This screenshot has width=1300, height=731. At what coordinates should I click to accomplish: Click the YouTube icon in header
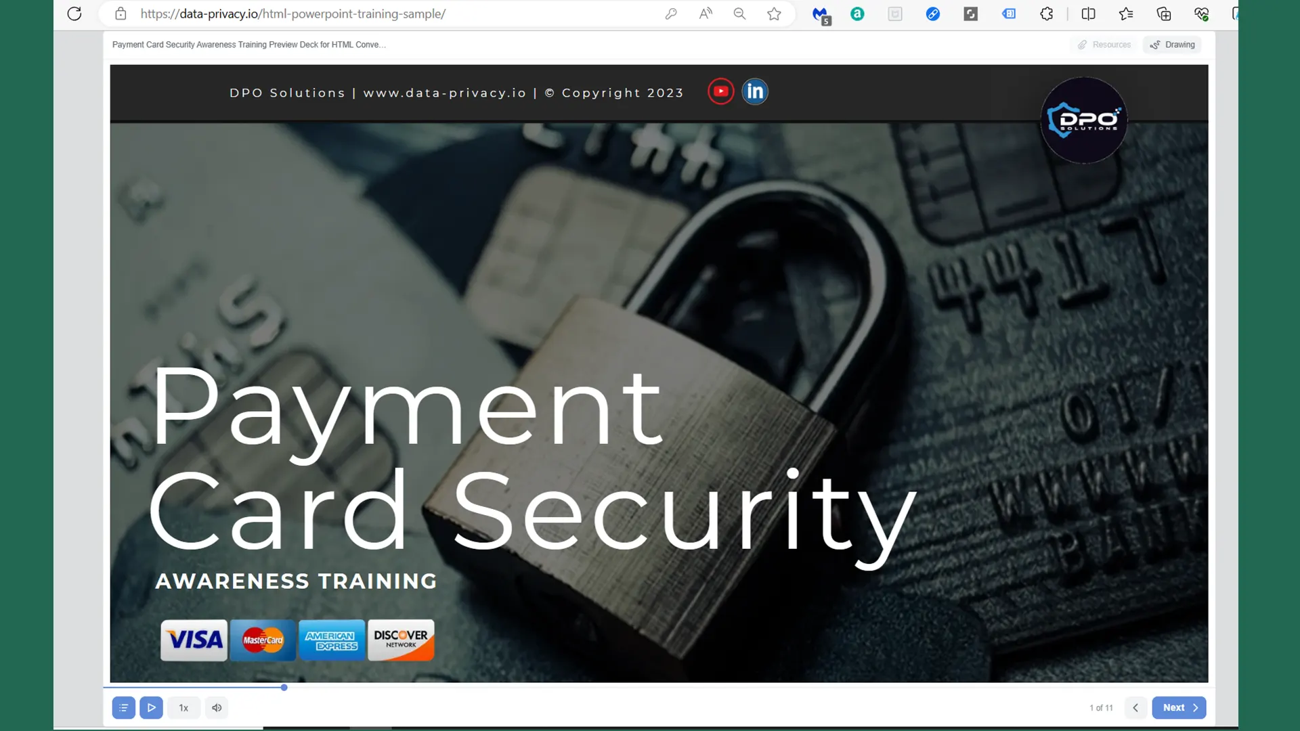tap(720, 92)
